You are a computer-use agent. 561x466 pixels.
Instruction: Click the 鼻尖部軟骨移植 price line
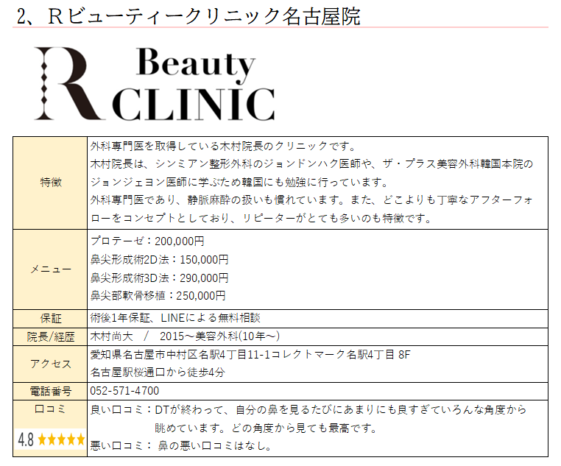[x=158, y=295]
